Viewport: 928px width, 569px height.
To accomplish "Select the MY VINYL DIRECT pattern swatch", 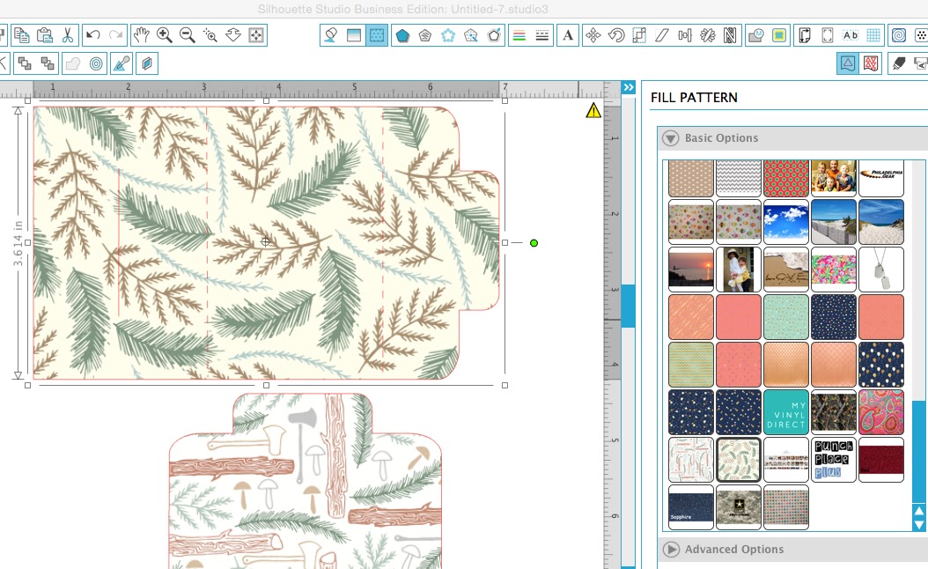I will click(786, 412).
